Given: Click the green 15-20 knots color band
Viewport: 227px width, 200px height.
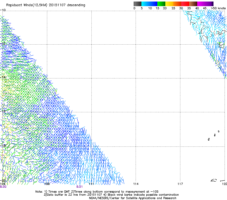Looking at the screenshot, I should tap(161, 4).
